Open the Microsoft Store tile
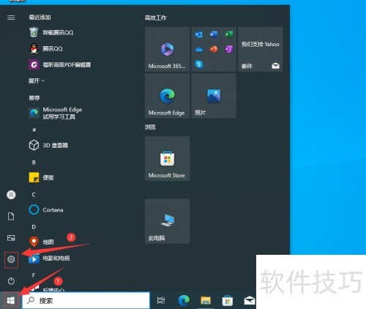 (x=167, y=159)
